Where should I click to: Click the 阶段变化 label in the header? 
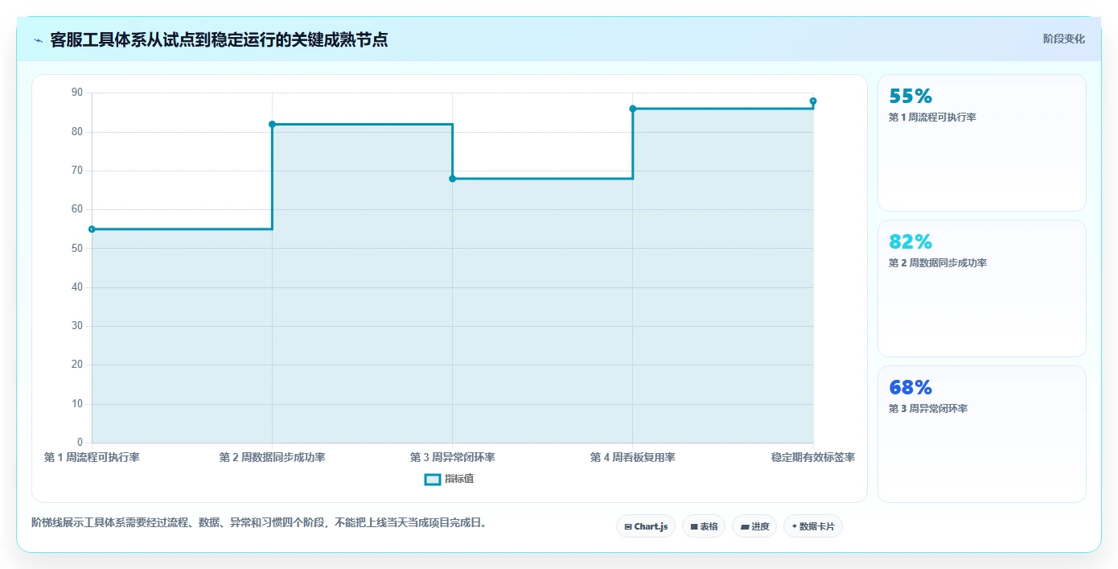1064,39
